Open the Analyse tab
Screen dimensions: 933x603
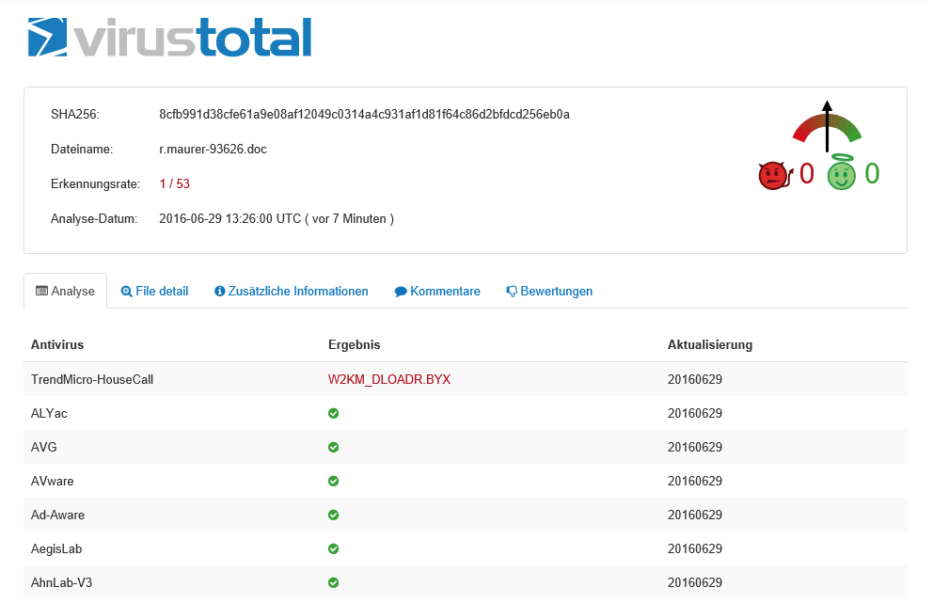point(65,292)
